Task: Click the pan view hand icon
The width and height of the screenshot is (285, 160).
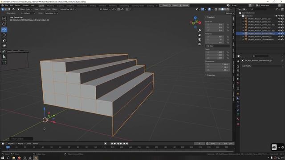Action: [199, 35]
